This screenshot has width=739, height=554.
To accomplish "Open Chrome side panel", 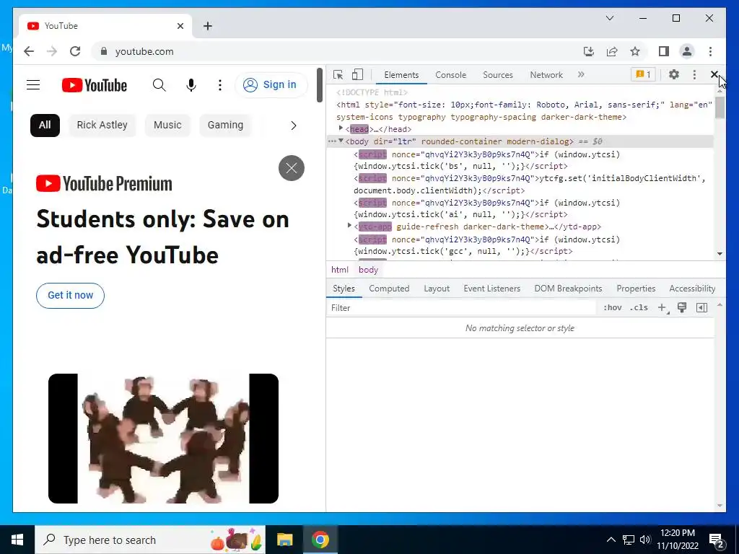I will tap(664, 51).
